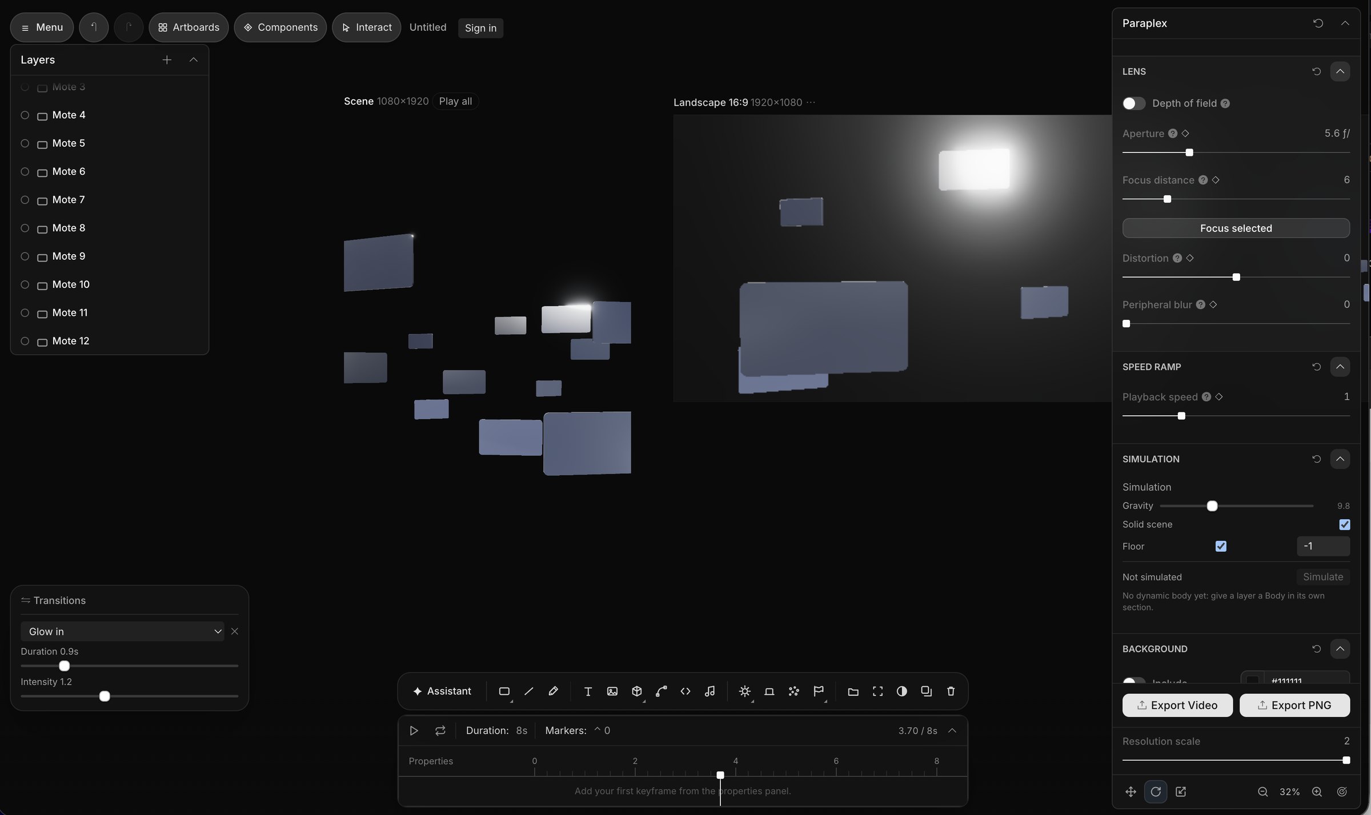This screenshot has height=815, width=1371.
Task: Select the Light sun tool
Action: pos(745,691)
